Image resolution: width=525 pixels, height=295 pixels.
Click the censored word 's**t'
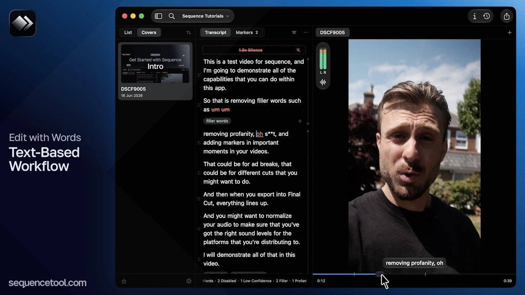[271, 134]
